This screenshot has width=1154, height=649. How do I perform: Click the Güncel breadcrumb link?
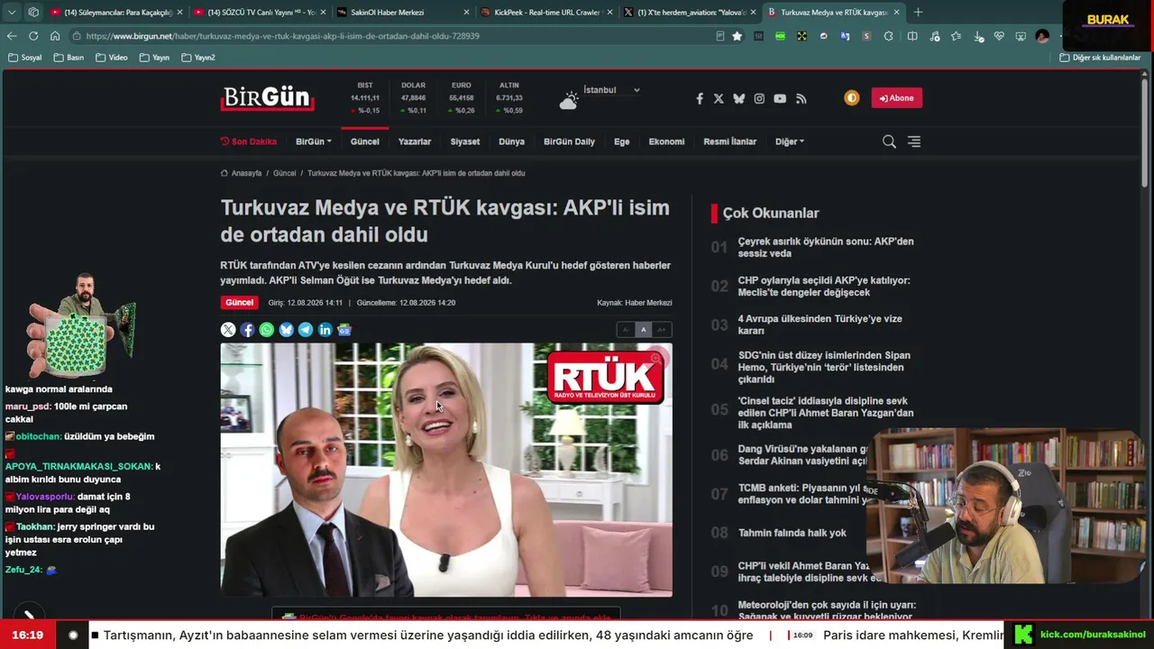(x=285, y=173)
